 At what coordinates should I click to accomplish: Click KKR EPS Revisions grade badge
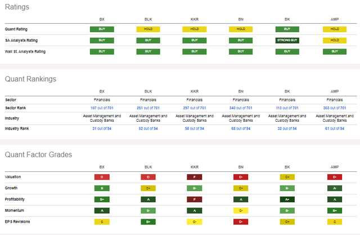pos(195,222)
